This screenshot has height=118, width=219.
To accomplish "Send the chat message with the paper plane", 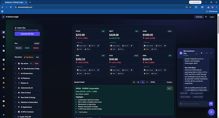I will tap(211, 104).
